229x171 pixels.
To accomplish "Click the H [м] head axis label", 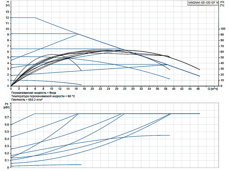I will 8,4.
